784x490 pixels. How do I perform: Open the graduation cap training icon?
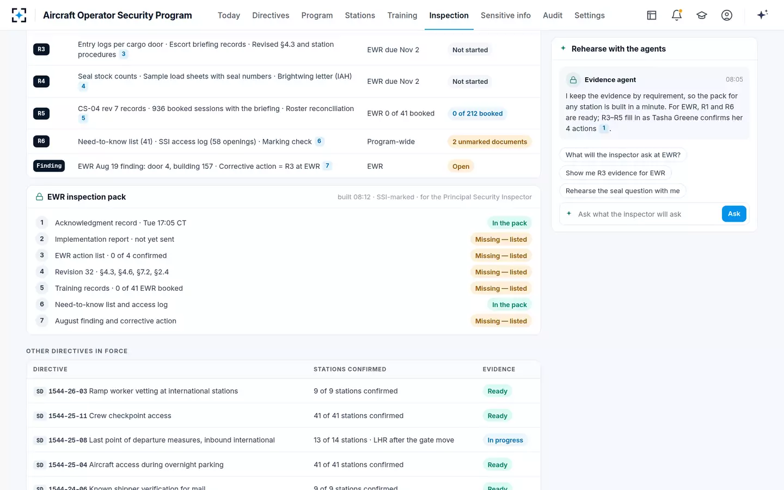[x=702, y=15]
